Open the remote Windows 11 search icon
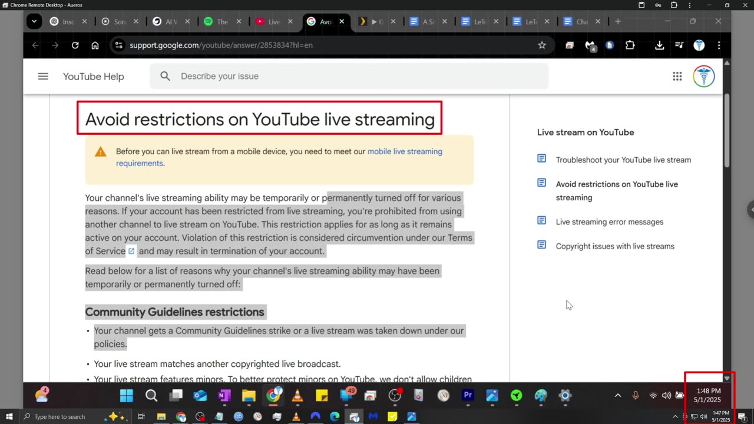Image resolution: width=754 pixels, height=424 pixels. coord(151,396)
